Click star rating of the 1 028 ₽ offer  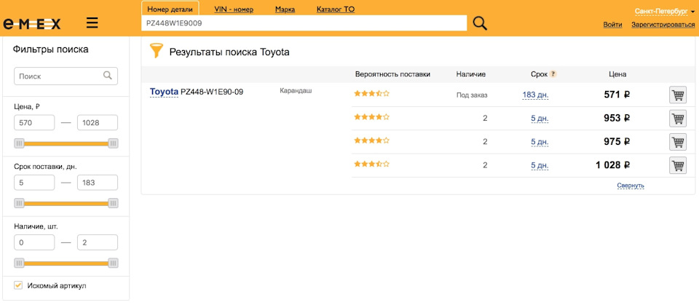[372, 164]
